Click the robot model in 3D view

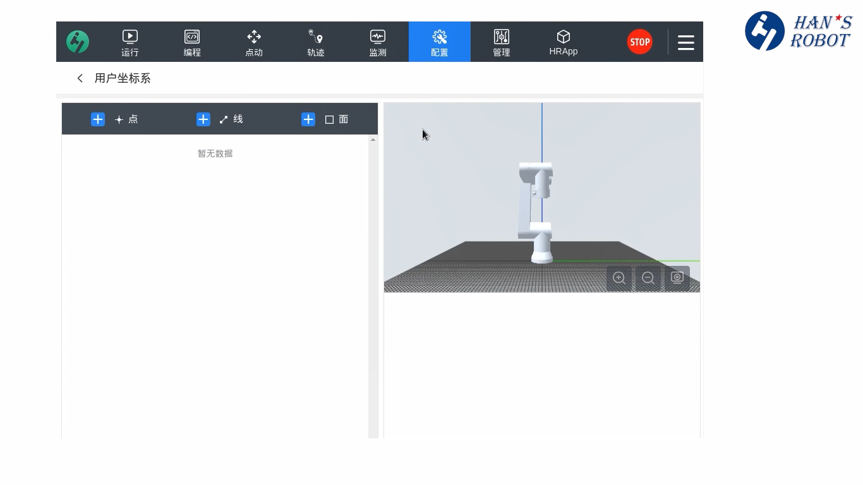point(536,212)
